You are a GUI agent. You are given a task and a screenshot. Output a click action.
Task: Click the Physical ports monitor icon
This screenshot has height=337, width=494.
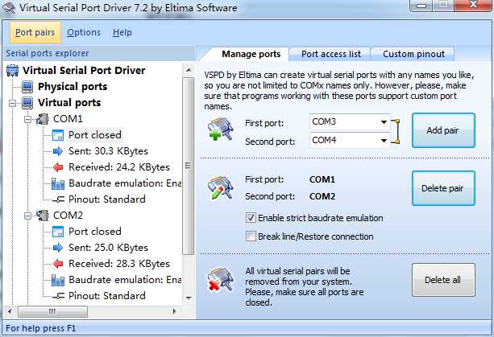click(27, 87)
